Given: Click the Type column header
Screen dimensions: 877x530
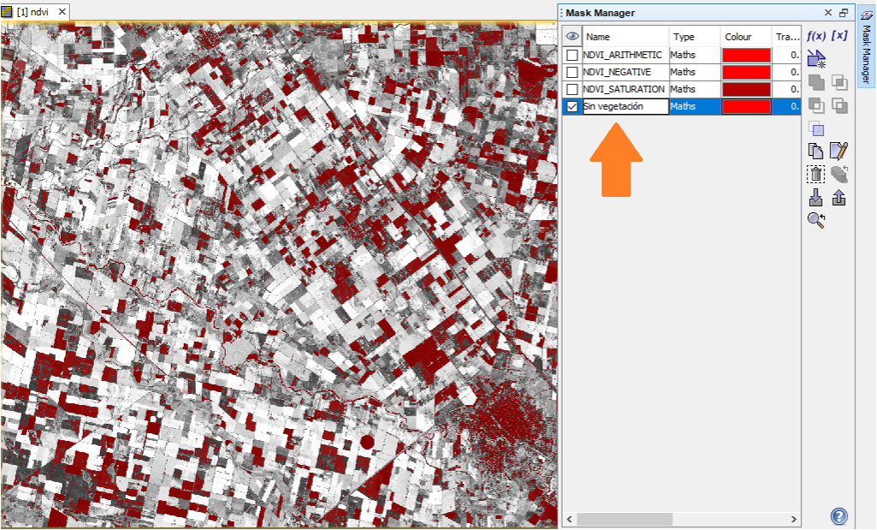Looking at the screenshot, I should [x=694, y=36].
